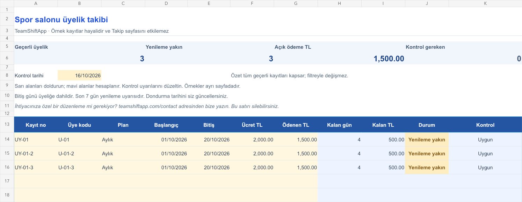The width and height of the screenshot is (522, 202).
Task: Click the Plan cell Aylık in row 14
Action: pos(123,139)
